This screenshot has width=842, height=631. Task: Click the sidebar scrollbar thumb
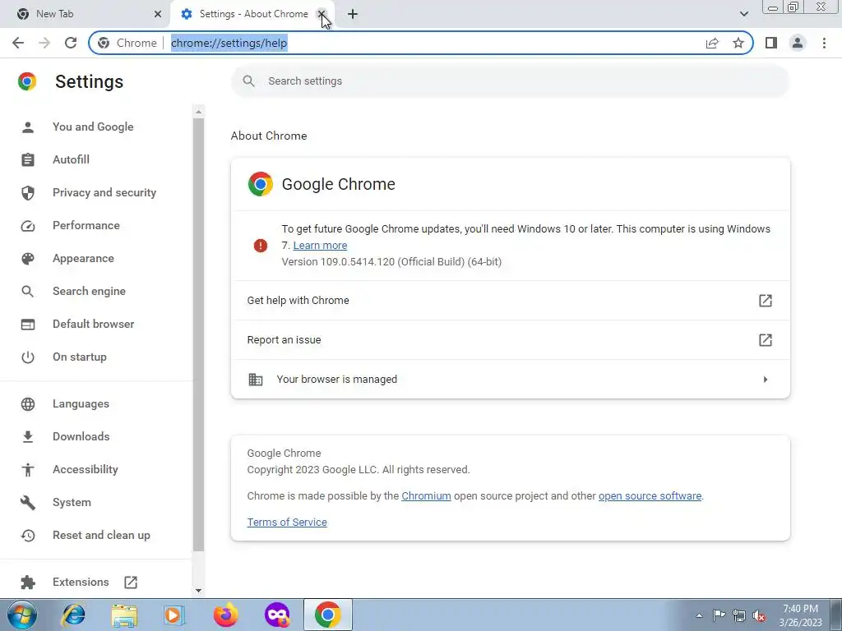[x=199, y=334]
